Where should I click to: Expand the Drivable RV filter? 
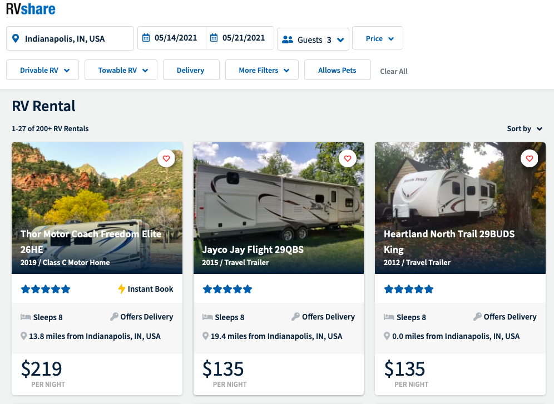pos(42,70)
